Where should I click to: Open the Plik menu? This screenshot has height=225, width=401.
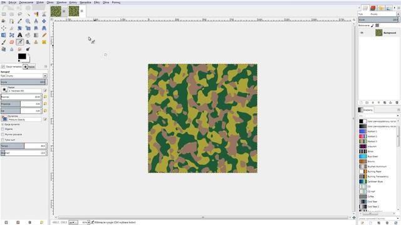pos(4,2)
